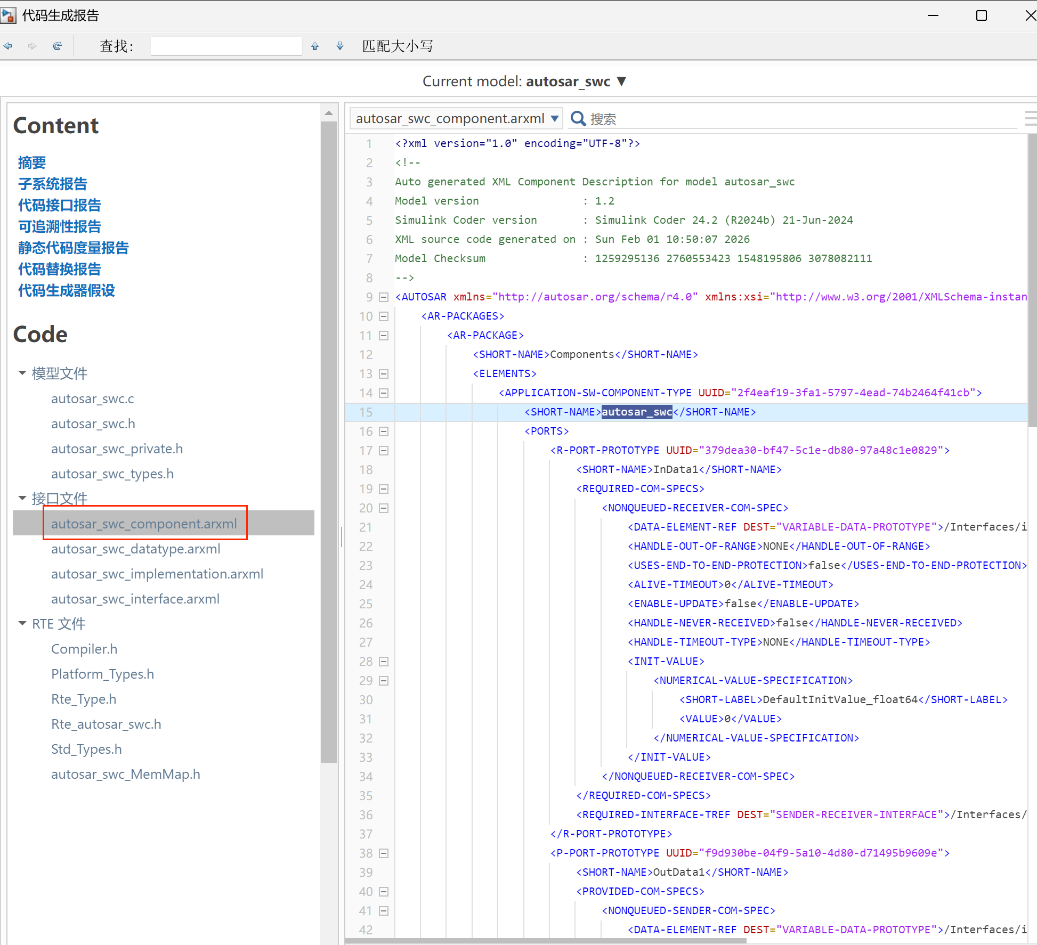Open the autosar_swc_component.arxml file selector dropdown
Screen dimensions: 1037x945
[555, 118]
